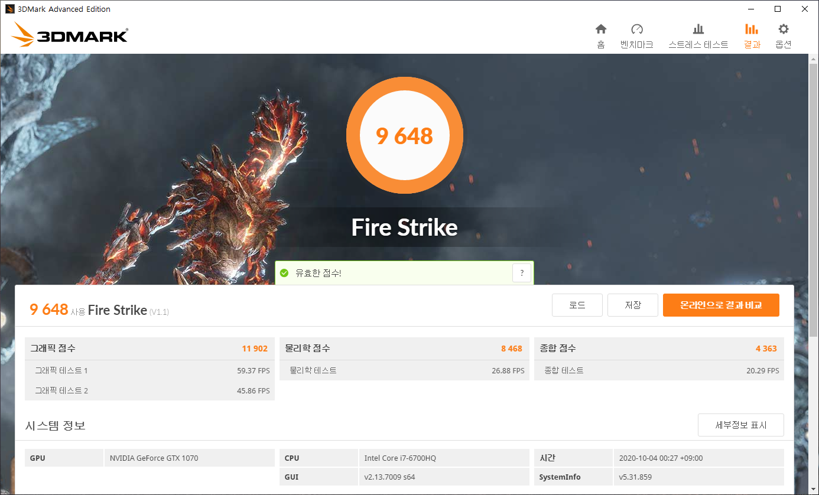The height and width of the screenshot is (495, 819).
Task: Minimize the 3DMark window
Action: pos(750,9)
